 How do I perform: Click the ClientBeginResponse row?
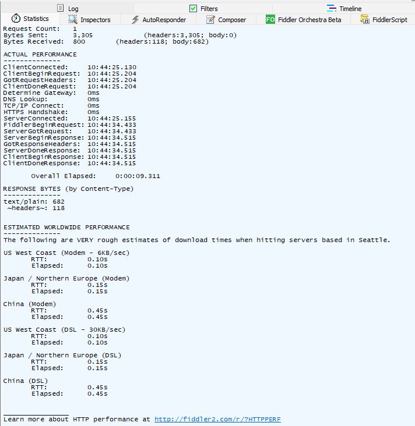coord(70,157)
